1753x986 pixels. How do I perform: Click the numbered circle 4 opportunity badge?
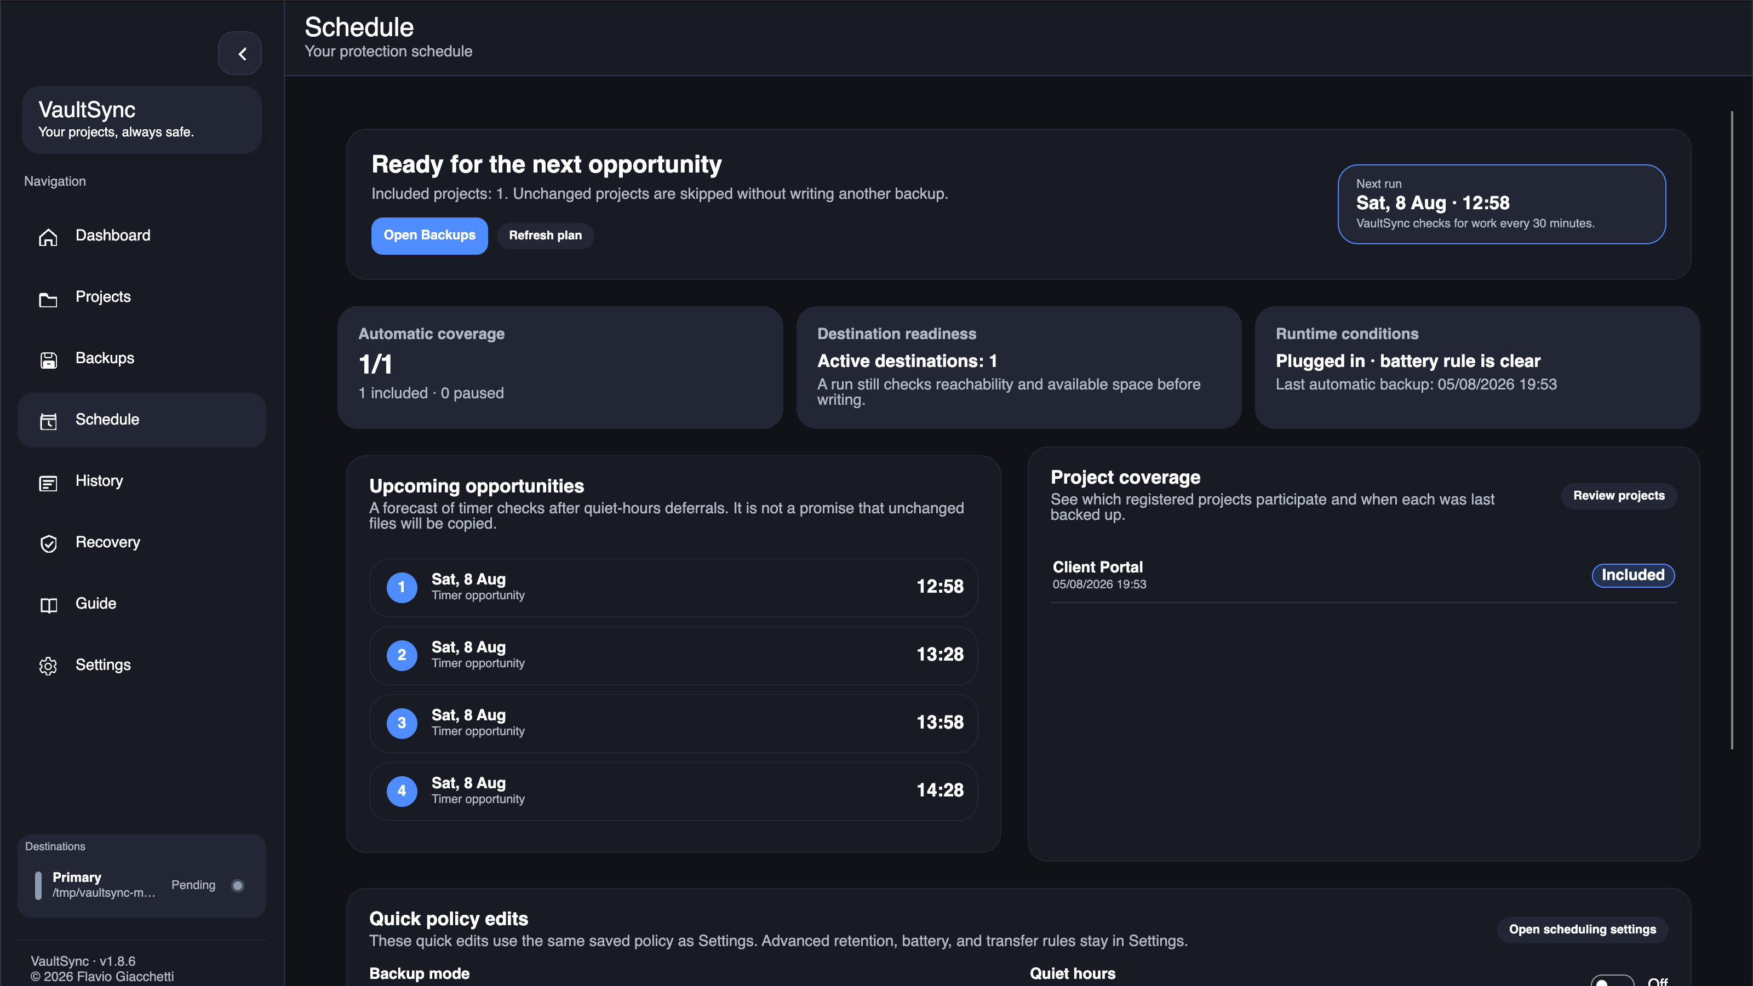click(x=402, y=792)
